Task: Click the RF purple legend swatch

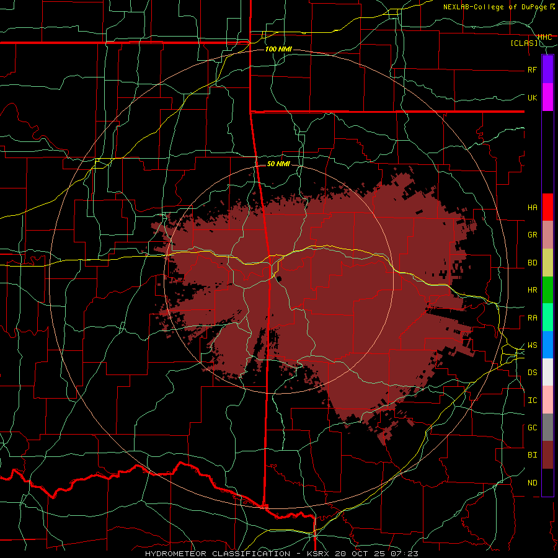Action: [x=547, y=69]
